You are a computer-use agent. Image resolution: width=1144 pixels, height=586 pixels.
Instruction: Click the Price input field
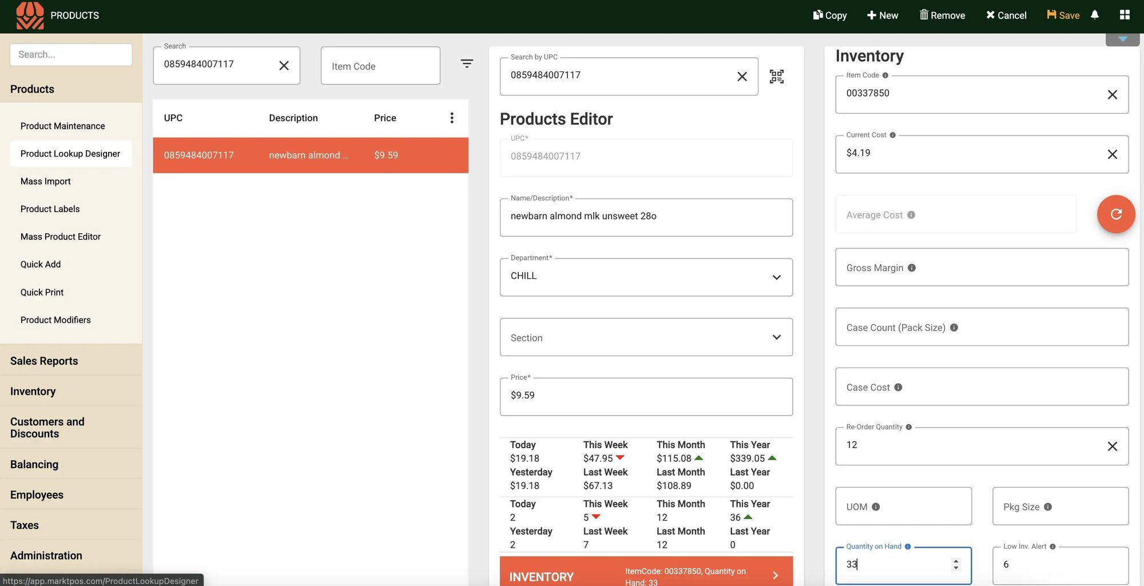[x=646, y=396]
